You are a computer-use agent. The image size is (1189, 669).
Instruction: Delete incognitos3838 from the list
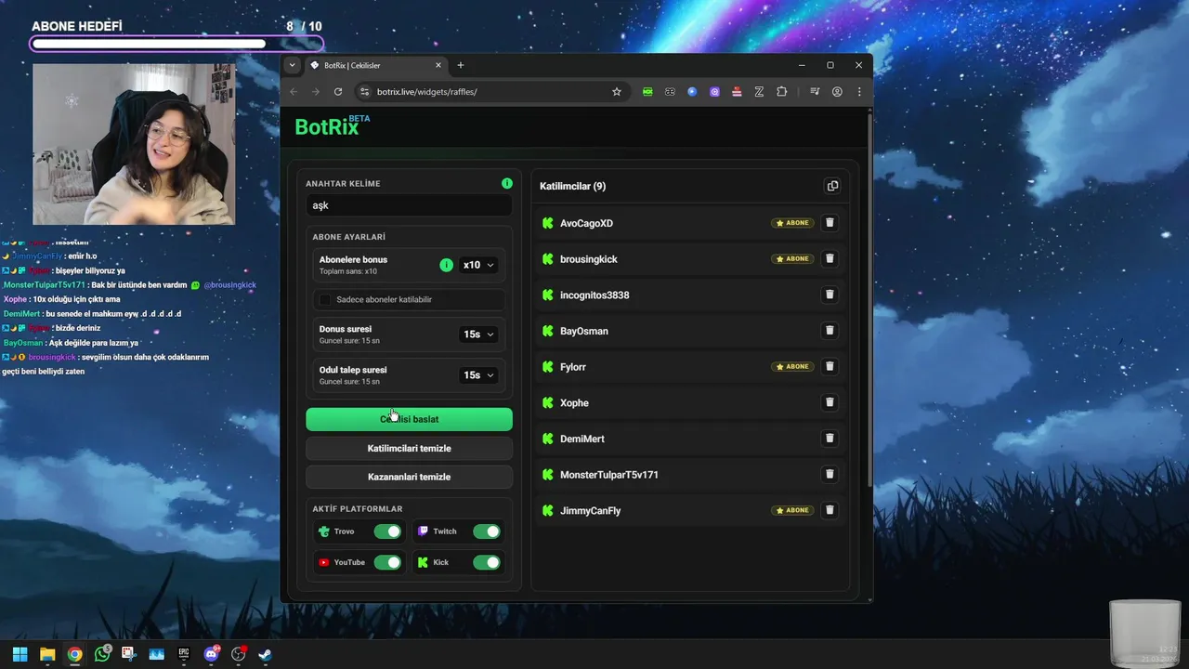830,295
